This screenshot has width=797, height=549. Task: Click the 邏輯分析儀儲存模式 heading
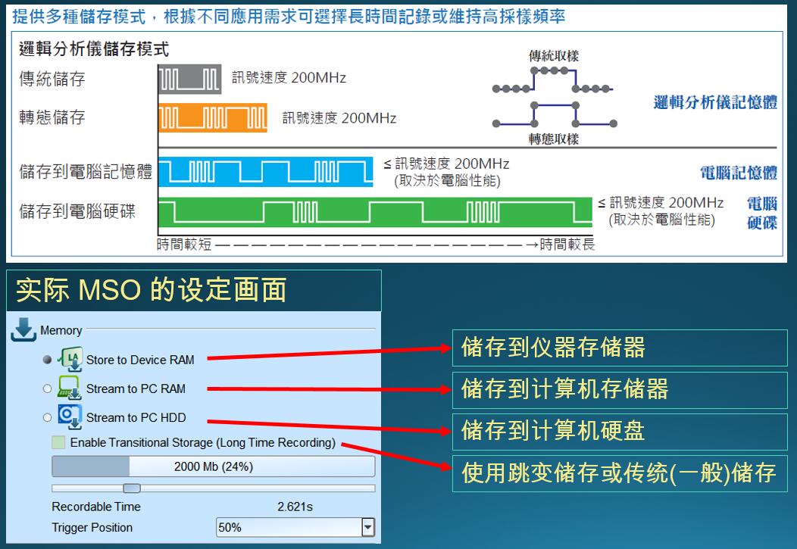tap(94, 48)
